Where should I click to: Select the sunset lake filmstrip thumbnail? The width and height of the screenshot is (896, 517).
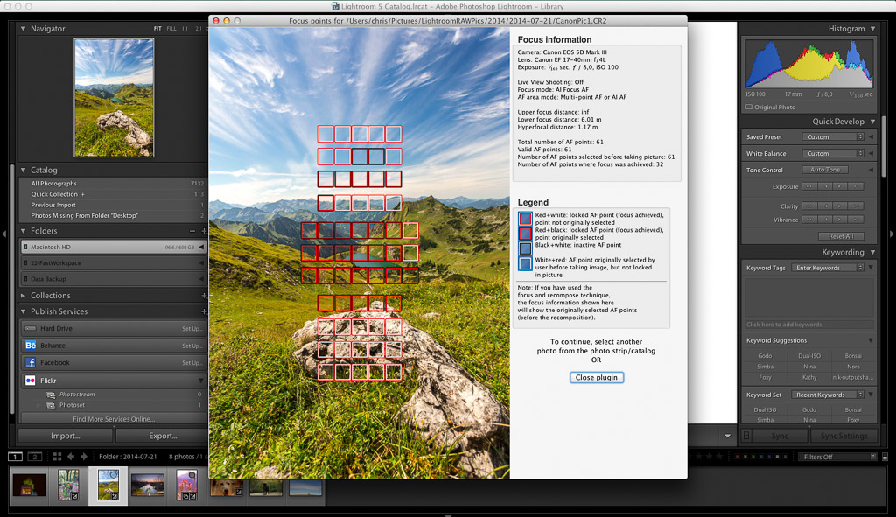tap(147, 485)
